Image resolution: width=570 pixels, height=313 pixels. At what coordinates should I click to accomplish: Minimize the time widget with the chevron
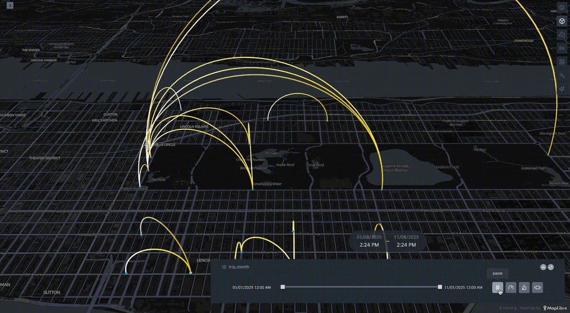click(x=543, y=267)
